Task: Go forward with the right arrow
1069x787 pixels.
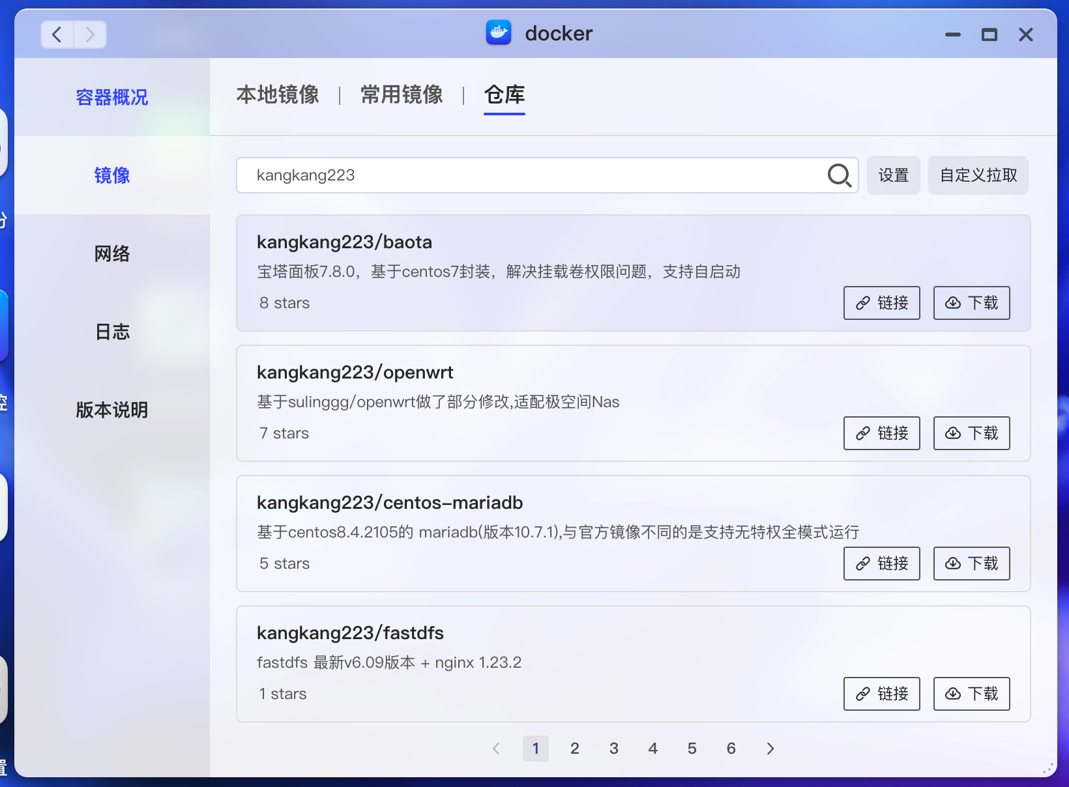Action: (x=90, y=35)
